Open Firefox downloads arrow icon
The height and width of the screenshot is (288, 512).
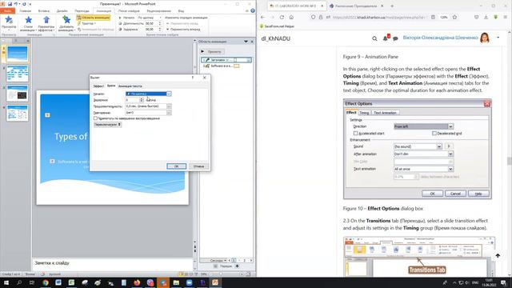486,17
